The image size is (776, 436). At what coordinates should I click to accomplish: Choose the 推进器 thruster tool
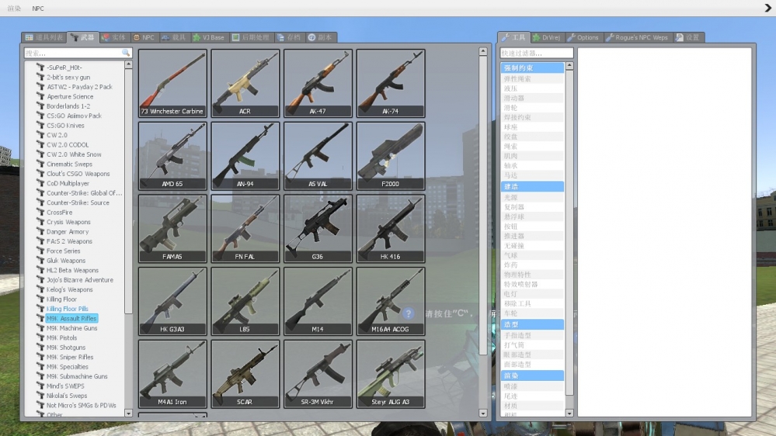click(532, 236)
